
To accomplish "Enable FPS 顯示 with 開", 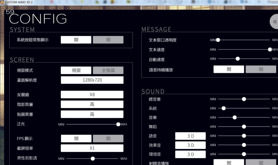I will (x=76, y=138).
